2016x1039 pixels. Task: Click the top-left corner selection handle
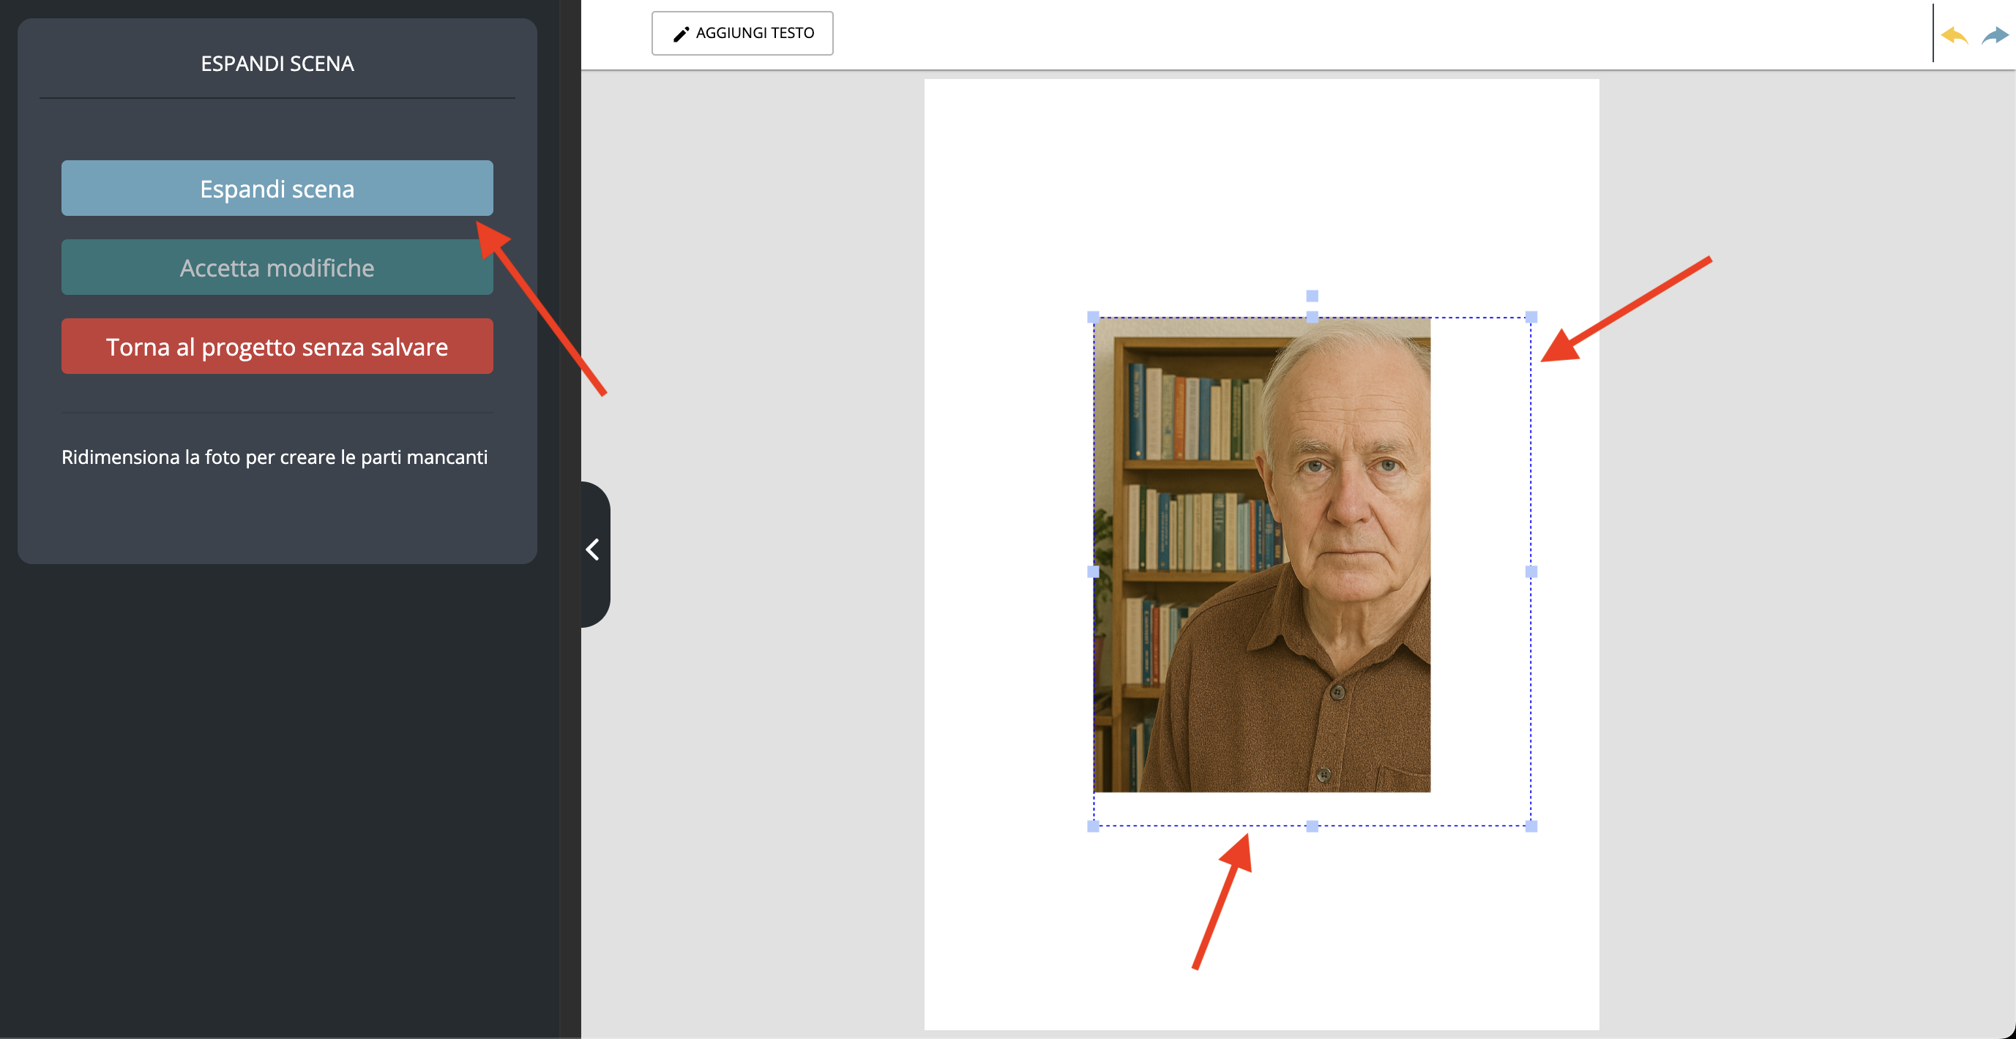1094,317
